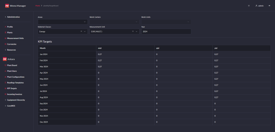Clear the EUR measurement unit selection
Image resolution: width=275 pixels, height=132 pixels.
click(x=133, y=31)
